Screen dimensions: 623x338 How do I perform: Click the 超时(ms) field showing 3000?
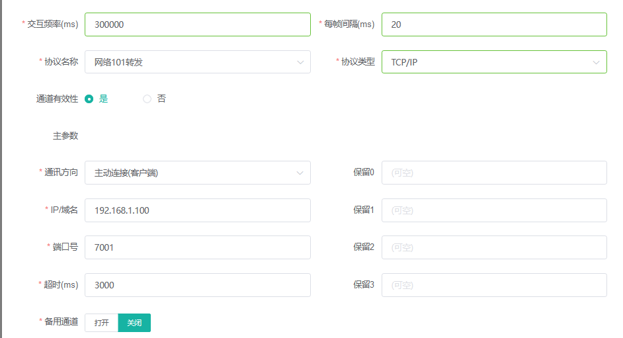click(198, 285)
